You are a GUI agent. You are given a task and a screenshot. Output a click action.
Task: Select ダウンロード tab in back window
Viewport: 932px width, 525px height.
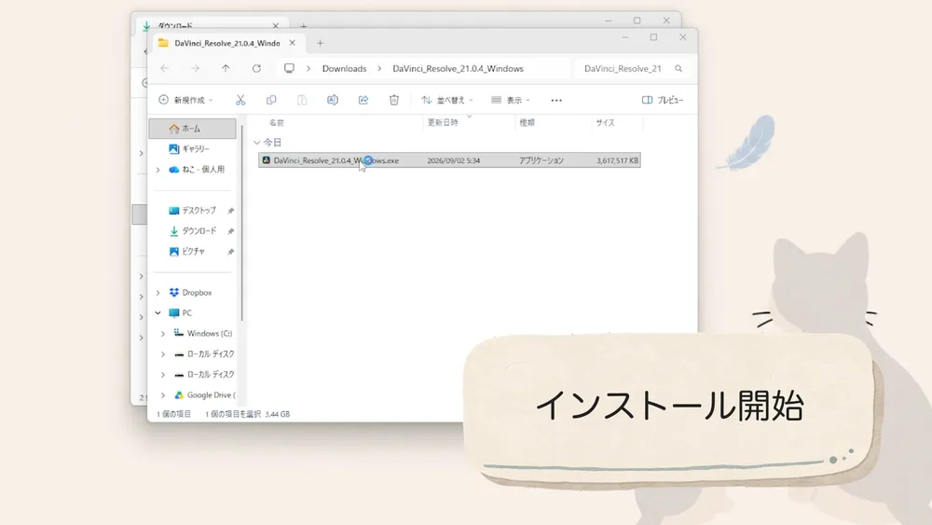pyautogui.click(x=175, y=25)
